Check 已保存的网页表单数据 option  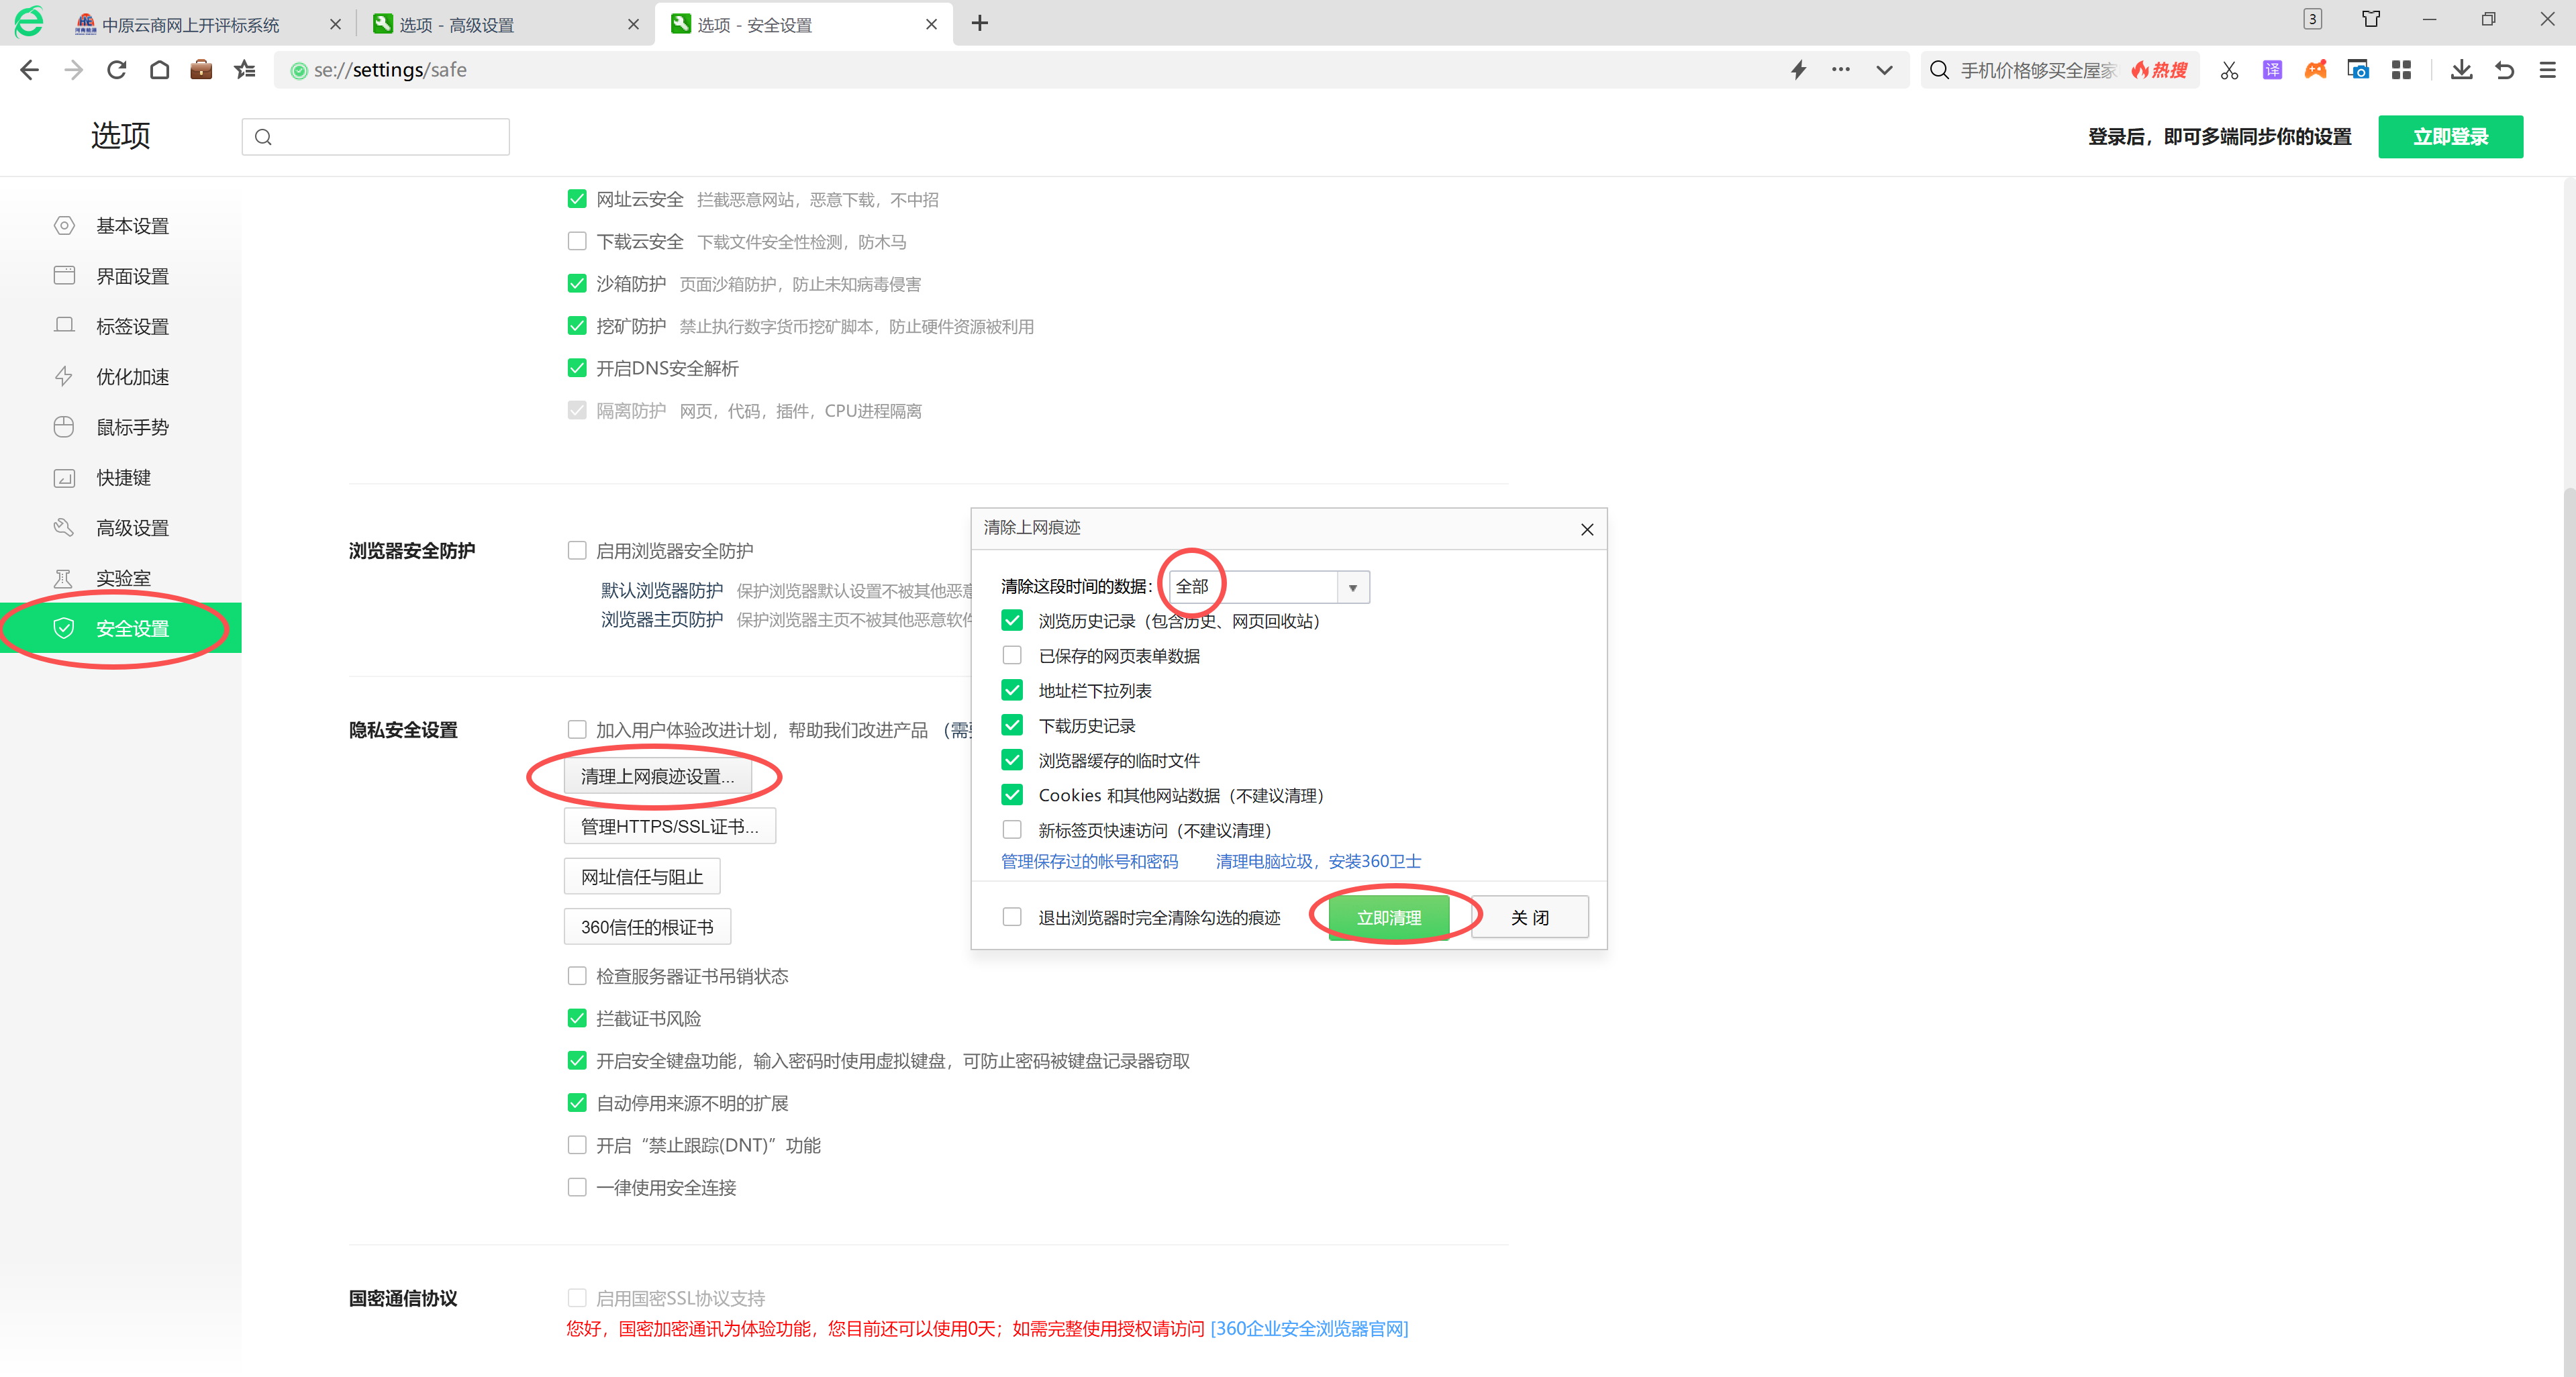coord(1012,655)
